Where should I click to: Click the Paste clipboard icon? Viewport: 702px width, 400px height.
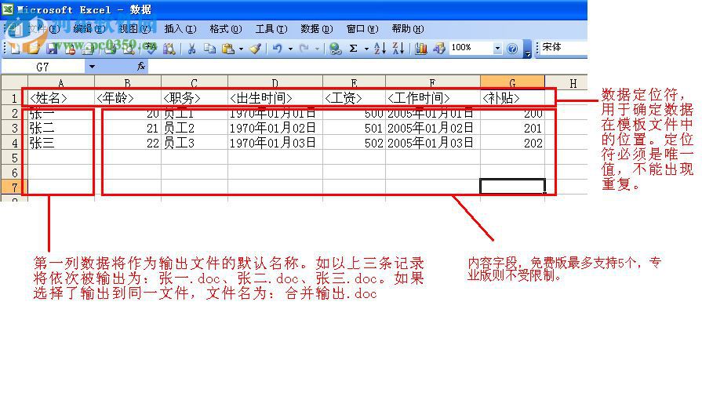click(x=228, y=48)
